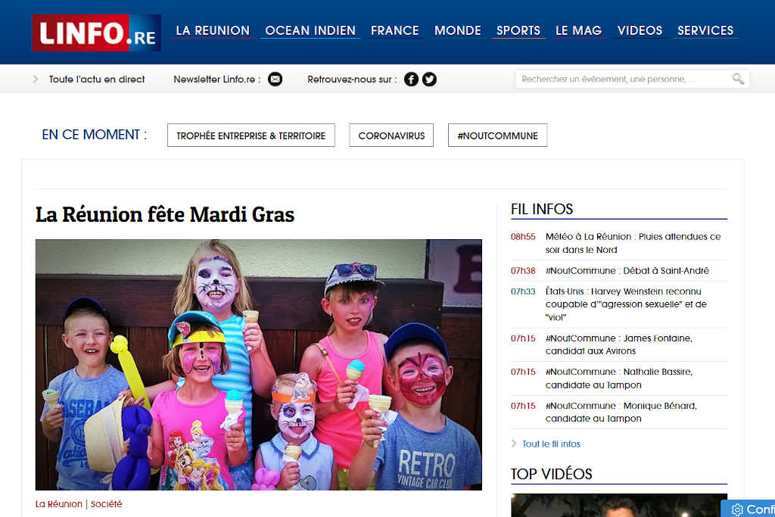Screen dimensions: 775x517
Task: Select the Coronavirus tag
Action: pyautogui.click(x=391, y=135)
